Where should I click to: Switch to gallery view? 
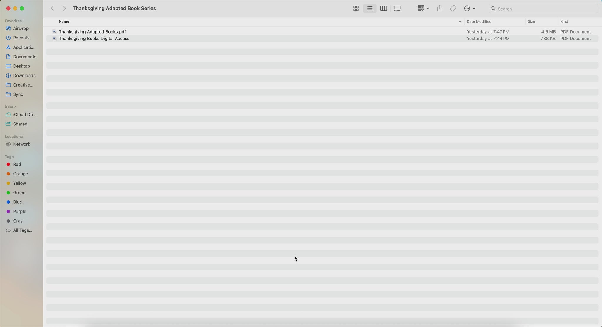(397, 9)
